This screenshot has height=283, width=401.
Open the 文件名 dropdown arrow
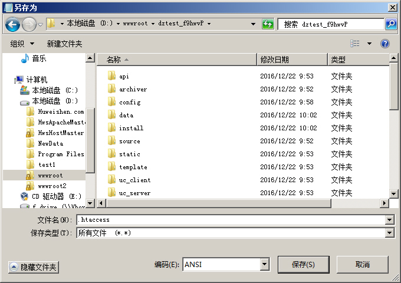[389, 220]
